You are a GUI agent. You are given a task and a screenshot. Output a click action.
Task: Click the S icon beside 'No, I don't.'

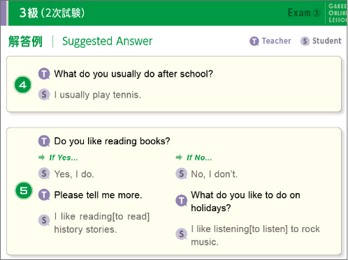point(181,174)
